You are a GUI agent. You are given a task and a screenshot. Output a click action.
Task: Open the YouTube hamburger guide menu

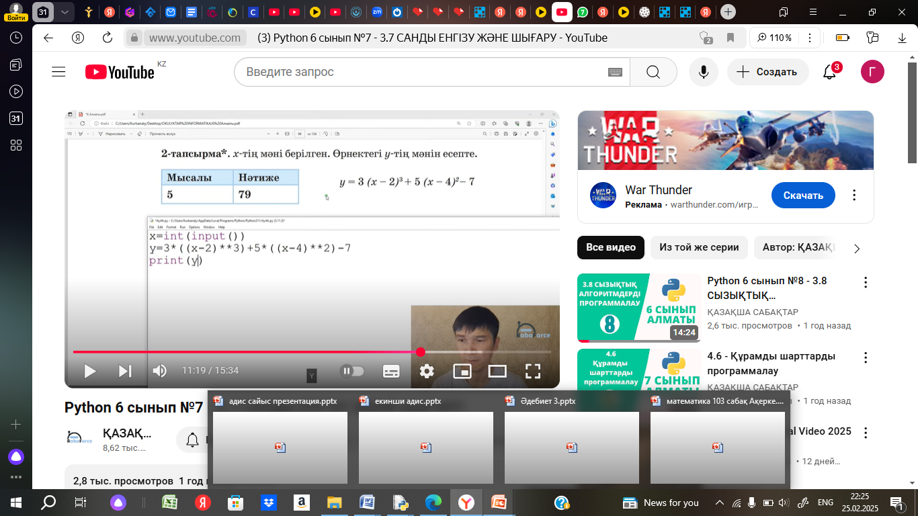click(x=58, y=72)
